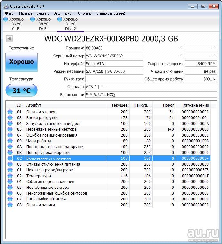This screenshot has height=244, width=222.
Task: Open the Файл menu
Action: tap(10, 13)
